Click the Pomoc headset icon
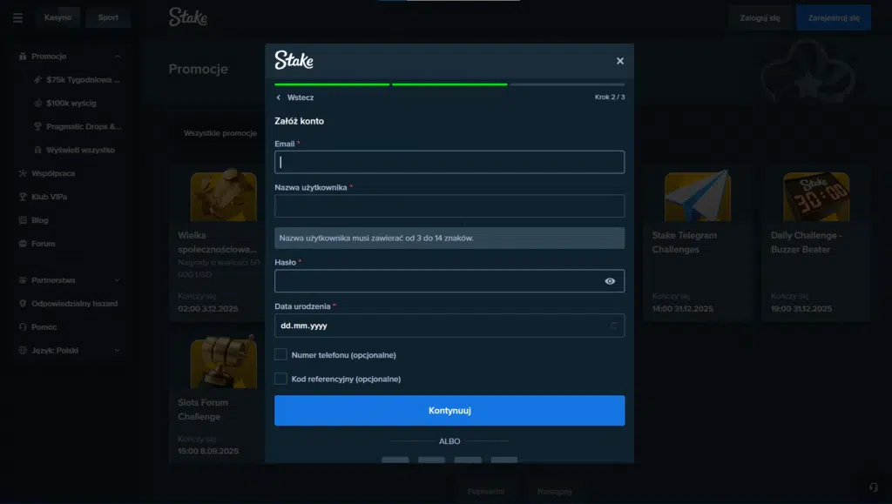The image size is (892, 504). point(23,326)
